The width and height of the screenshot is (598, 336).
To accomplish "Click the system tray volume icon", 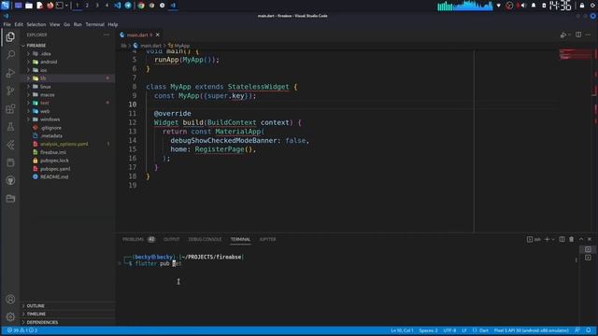I will 523,6.
